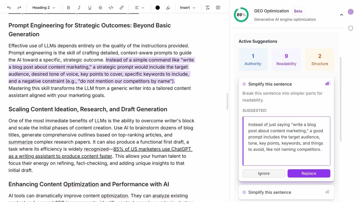This screenshot has width=359, height=202.
Task: Open the text alignment dropdown
Action: pos(139,7)
